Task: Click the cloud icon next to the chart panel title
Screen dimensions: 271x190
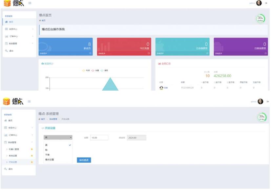Action: click(43, 64)
